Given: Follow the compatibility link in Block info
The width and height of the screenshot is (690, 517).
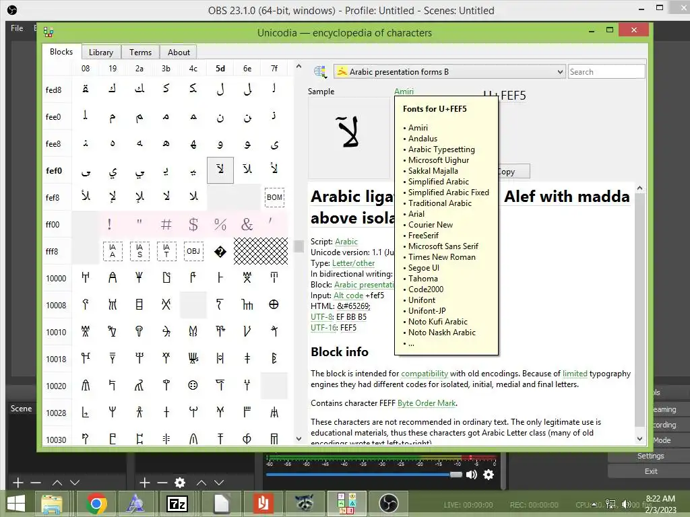Looking at the screenshot, I should point(425,373).
